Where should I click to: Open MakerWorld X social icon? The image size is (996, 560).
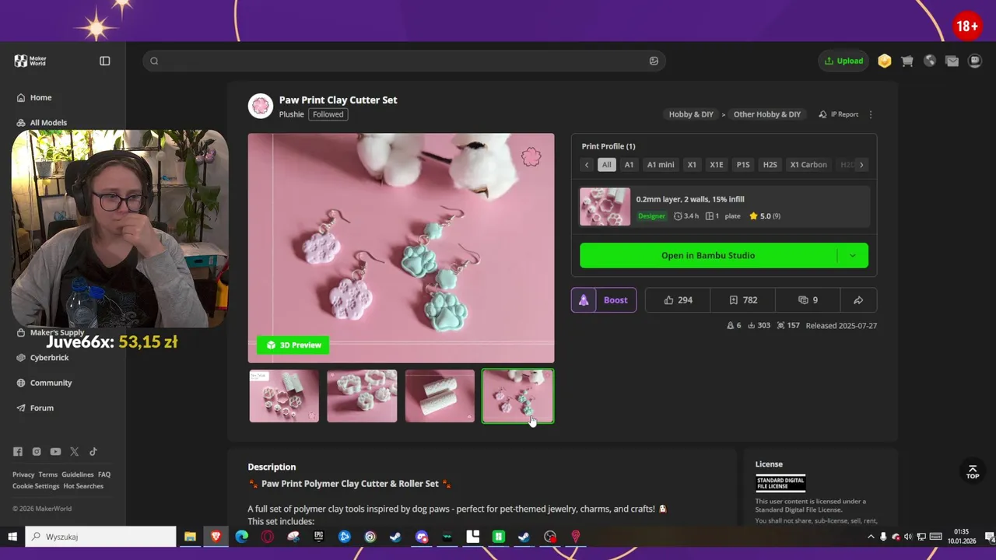pos(75,452)
